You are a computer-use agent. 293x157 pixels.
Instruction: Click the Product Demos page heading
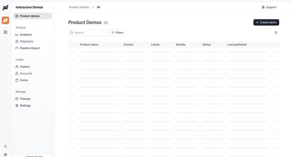[85, 22]
